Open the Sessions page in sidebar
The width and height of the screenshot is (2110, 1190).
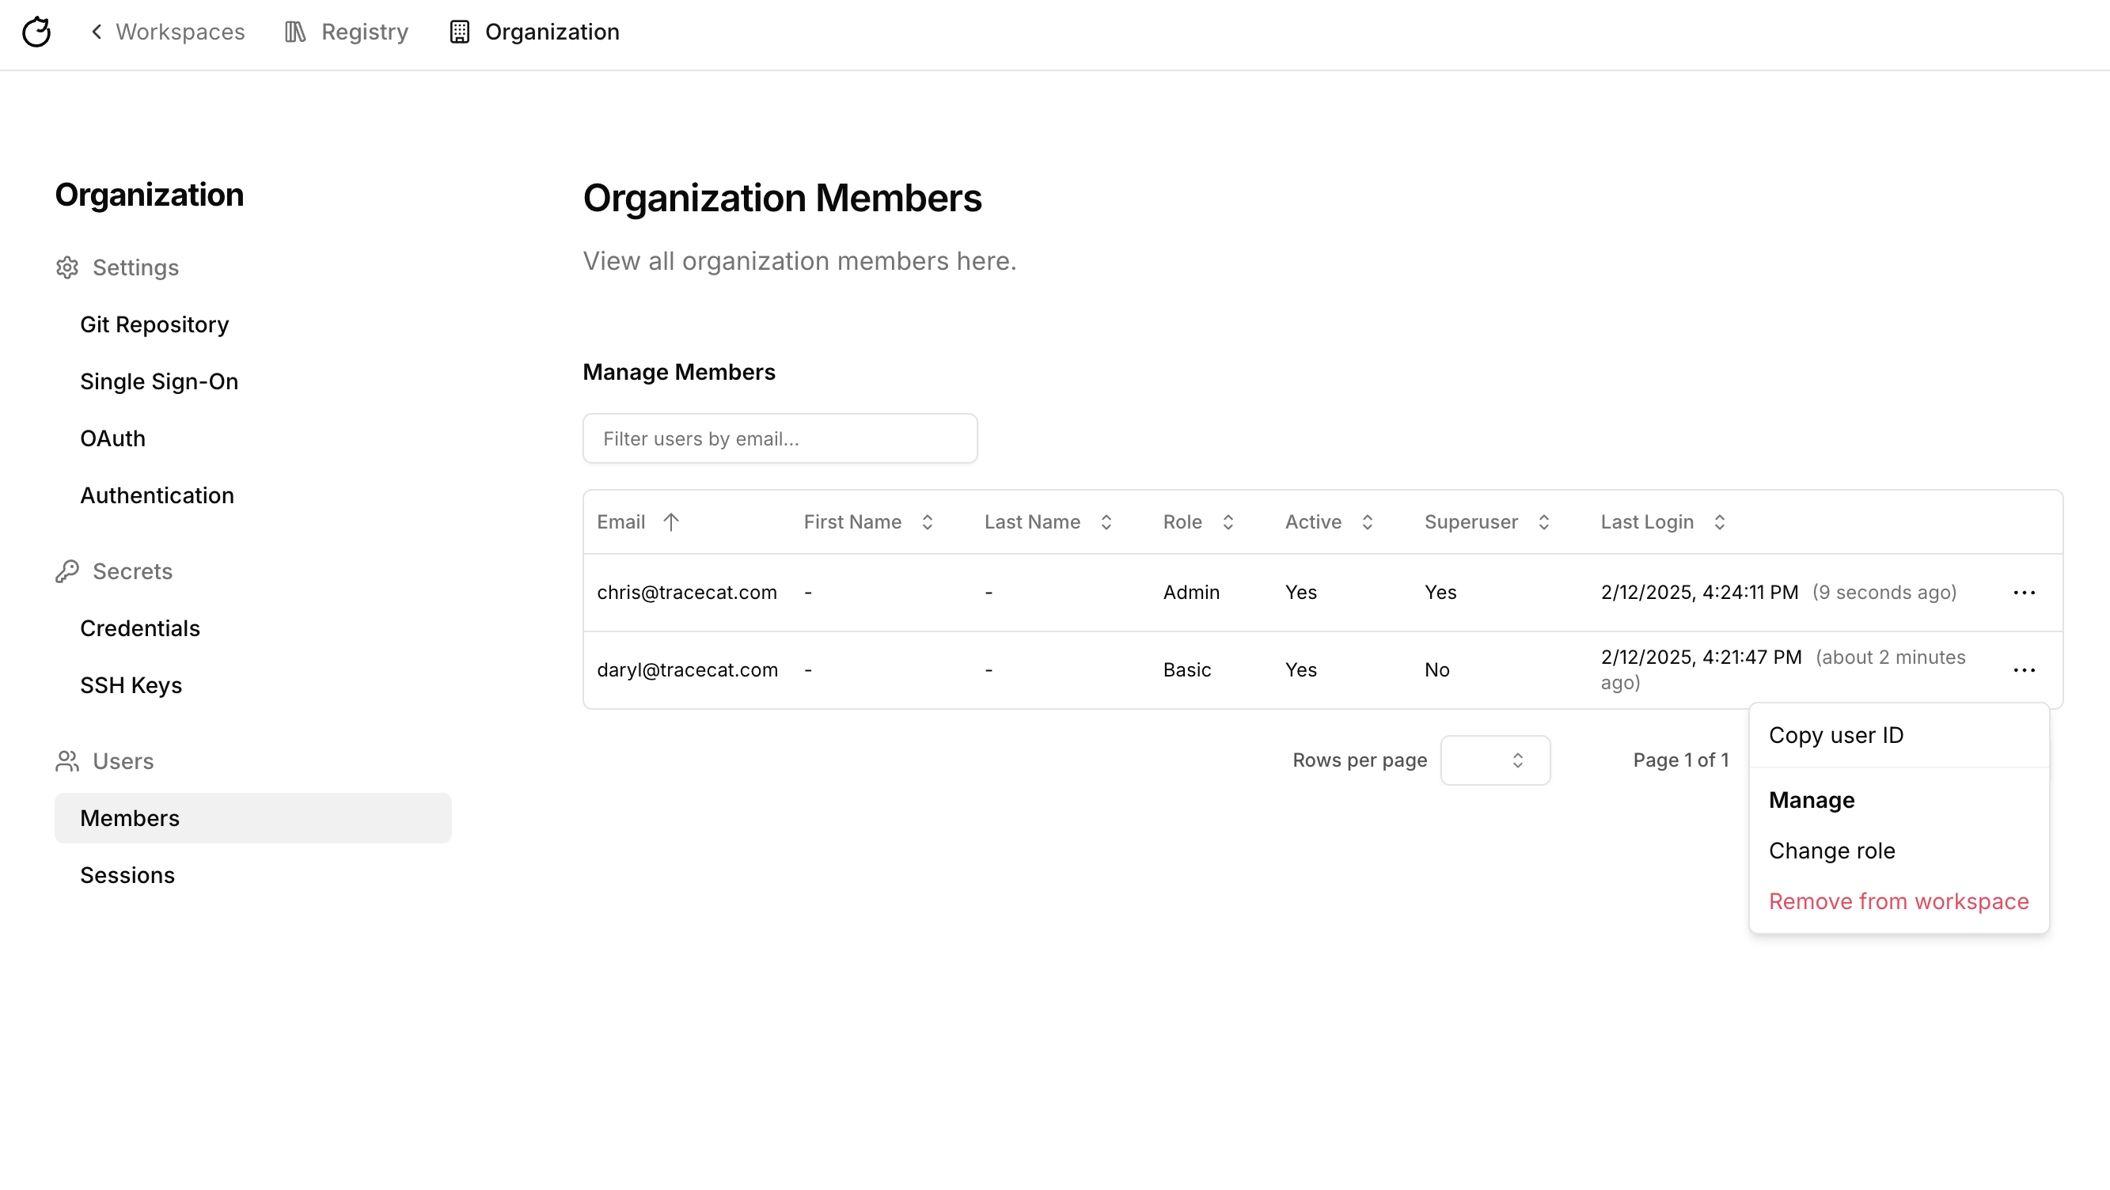tap(127, 876)
